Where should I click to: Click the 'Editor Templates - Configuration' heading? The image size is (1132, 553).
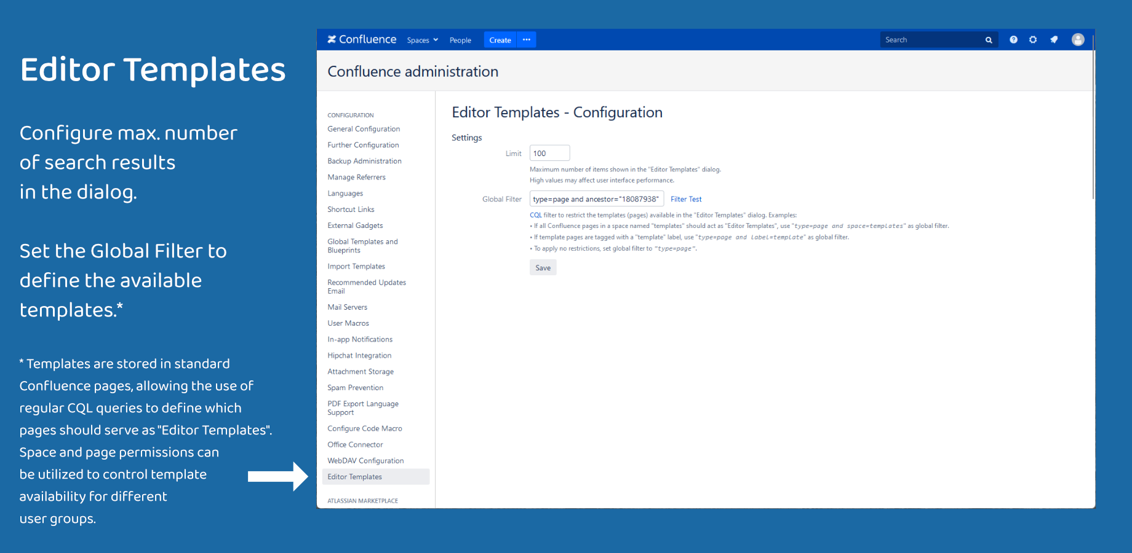[557, 112]
